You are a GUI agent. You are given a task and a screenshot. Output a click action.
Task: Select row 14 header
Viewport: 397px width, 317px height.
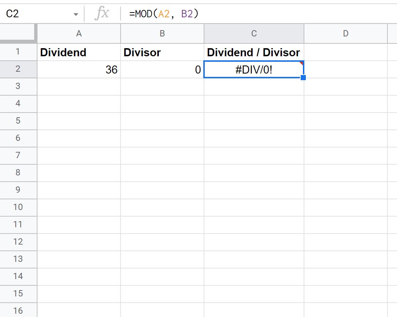tap(18, 276)
